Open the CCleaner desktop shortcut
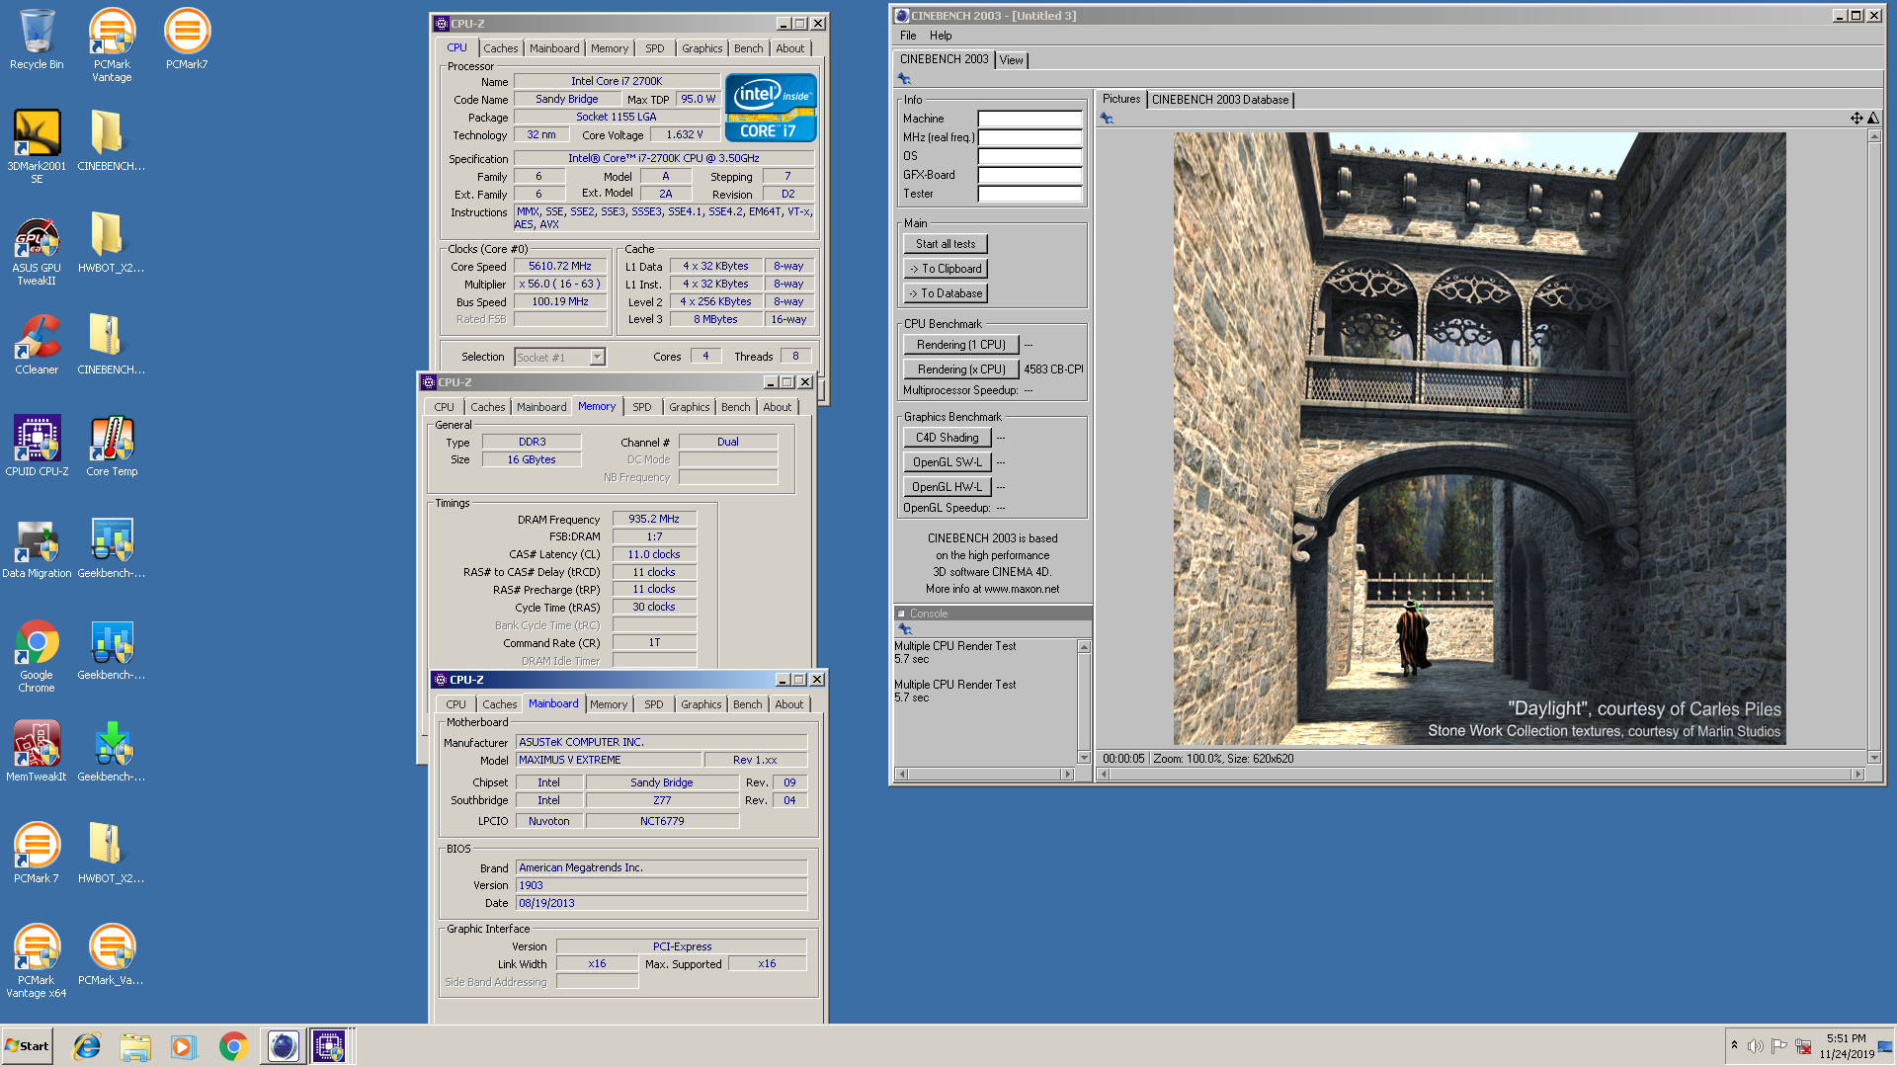Viewport: 1897px width, 1067px height. (37, 345)
